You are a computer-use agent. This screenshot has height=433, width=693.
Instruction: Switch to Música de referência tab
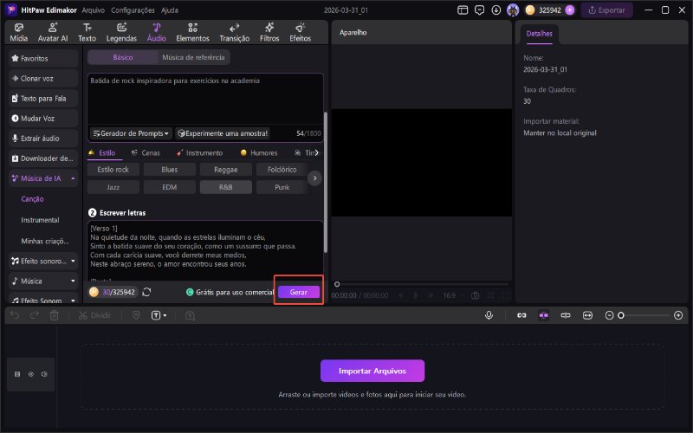click(x=193, y=57)
